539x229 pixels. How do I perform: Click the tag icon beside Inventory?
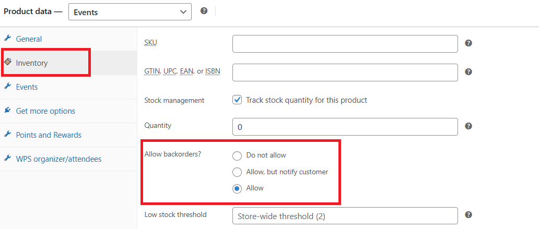point(7,62)
